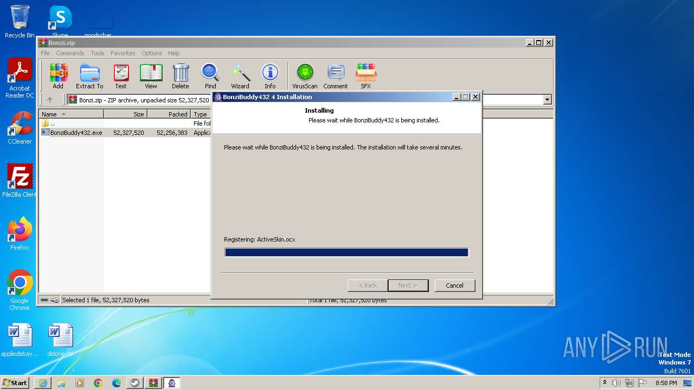Click the 52,256,383 packed size cell

pyautogui.click(x=172, y=133)
